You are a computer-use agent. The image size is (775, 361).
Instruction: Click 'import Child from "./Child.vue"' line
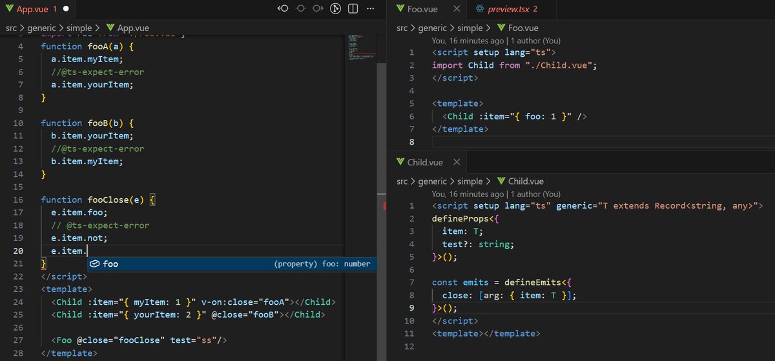click(515, 65)
